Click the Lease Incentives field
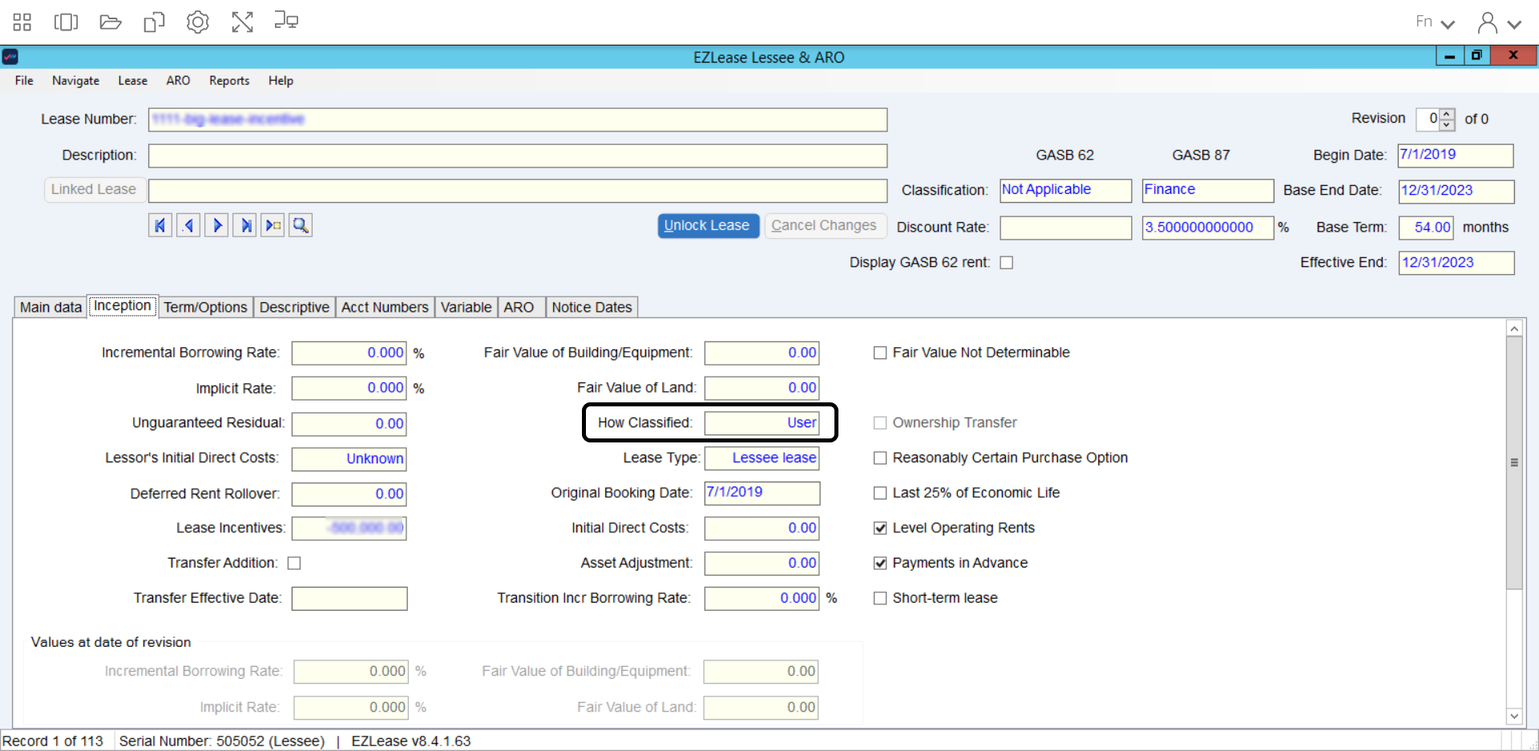The width and height of the screenshot is (1539, 751). pos(349,528)
